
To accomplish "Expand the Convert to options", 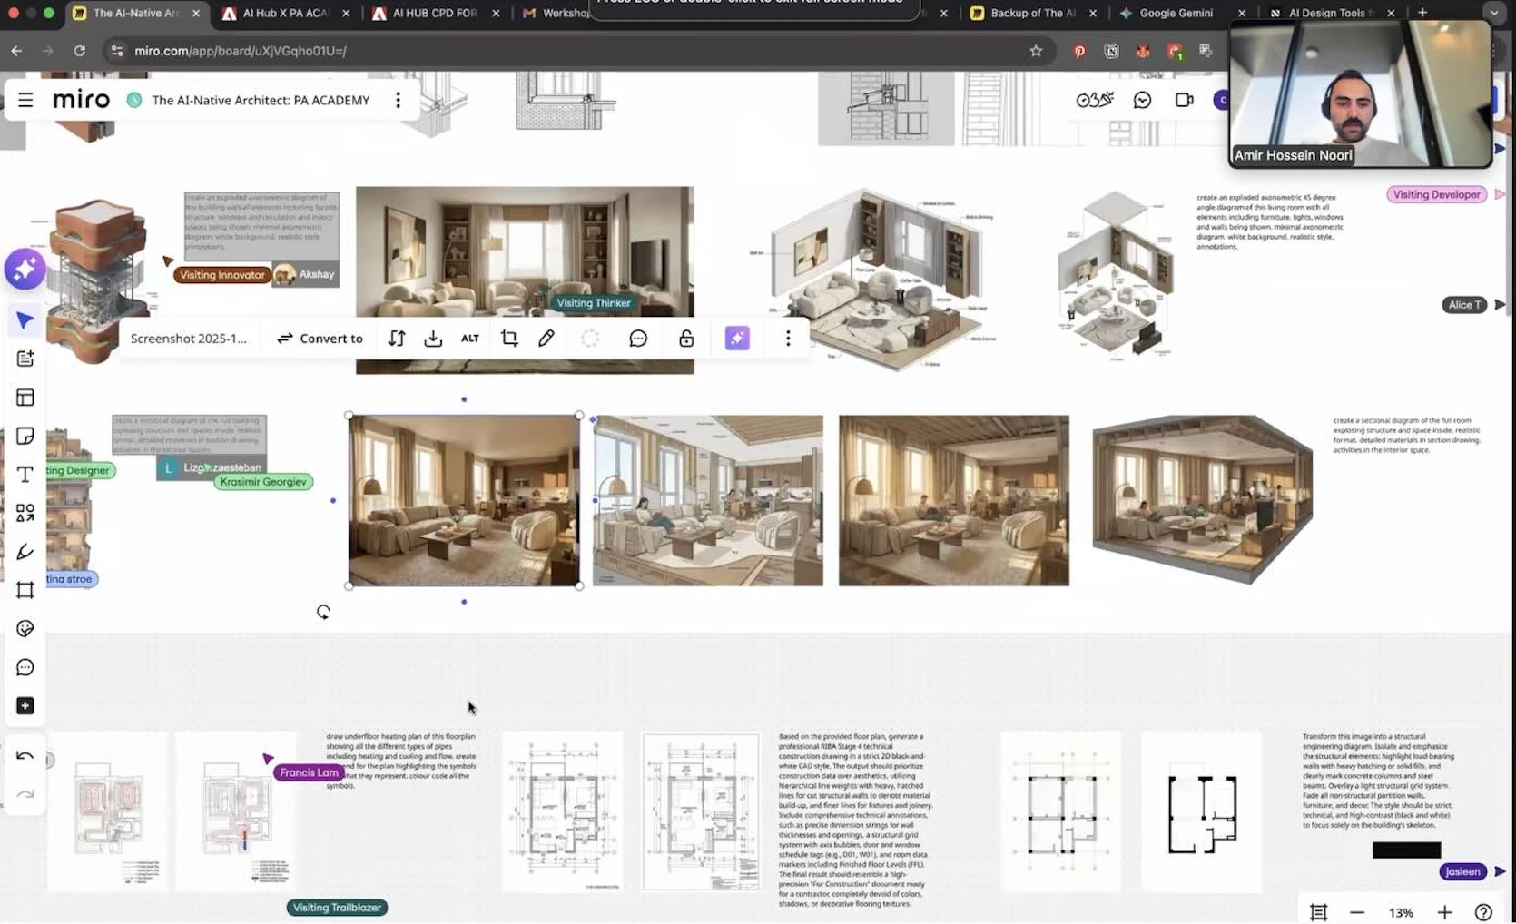I will pyautogui.click(x=320, y=339).
